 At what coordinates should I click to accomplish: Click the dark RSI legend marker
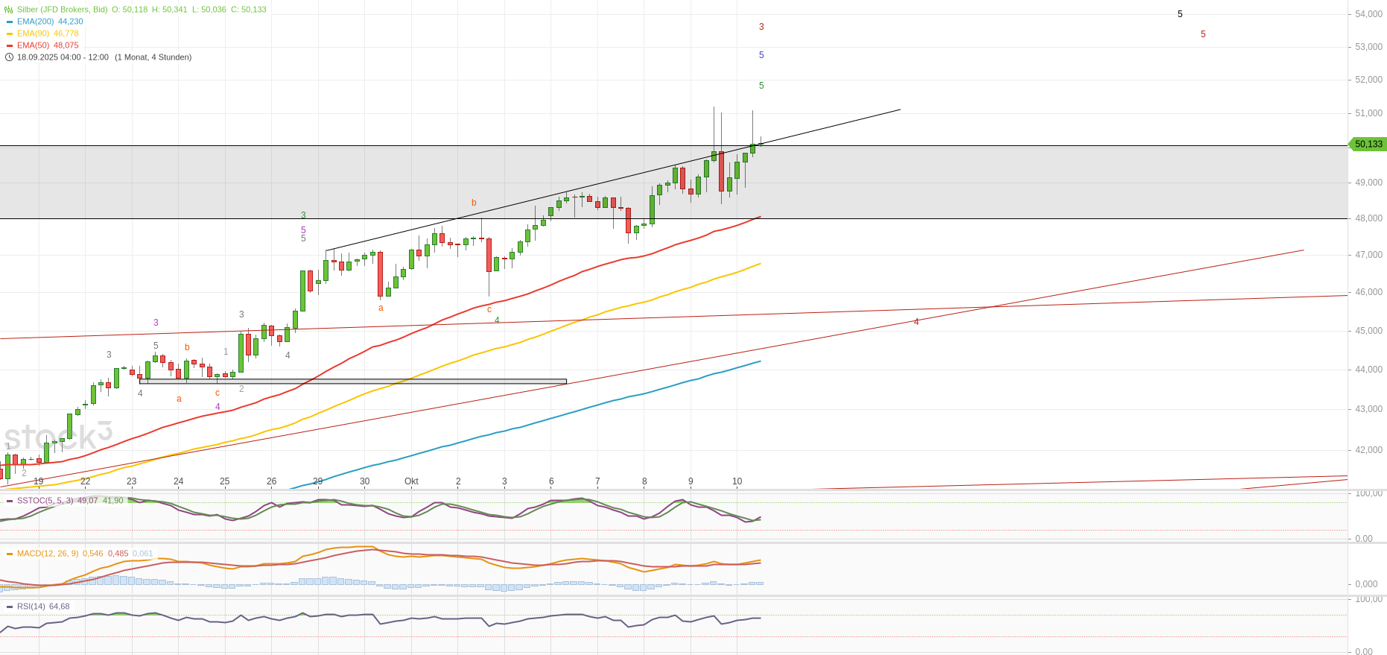10,607
